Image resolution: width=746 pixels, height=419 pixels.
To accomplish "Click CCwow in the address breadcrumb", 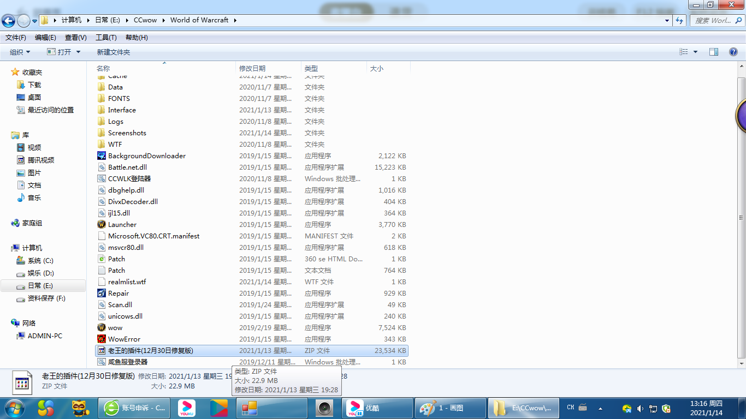I will [x=145, y=20].
